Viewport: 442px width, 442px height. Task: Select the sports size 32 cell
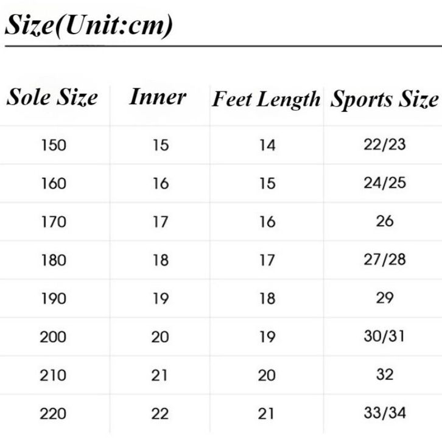(x=385, y=374)
